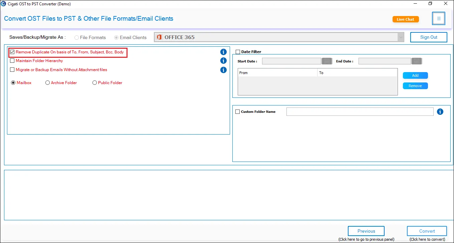This screenshot has height=243, width=454.
Task: Click the Cigati app logo in title bar
Action: pyautogui.click(x=3, y=4)
